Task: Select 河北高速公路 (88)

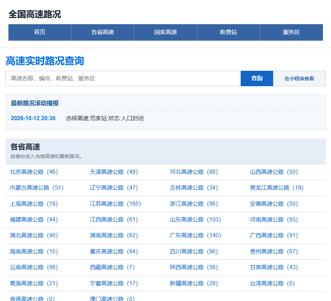Action: coord(194,172)
